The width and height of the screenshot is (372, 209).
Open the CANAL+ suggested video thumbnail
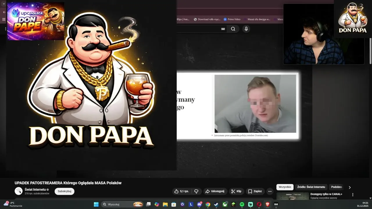293,196
